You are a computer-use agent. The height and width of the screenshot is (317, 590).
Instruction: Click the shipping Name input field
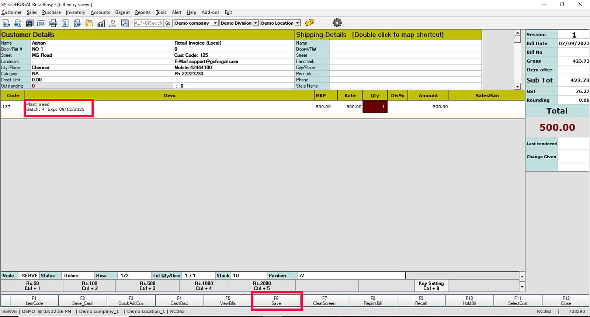pyautogui.click(x=405, y=43)
